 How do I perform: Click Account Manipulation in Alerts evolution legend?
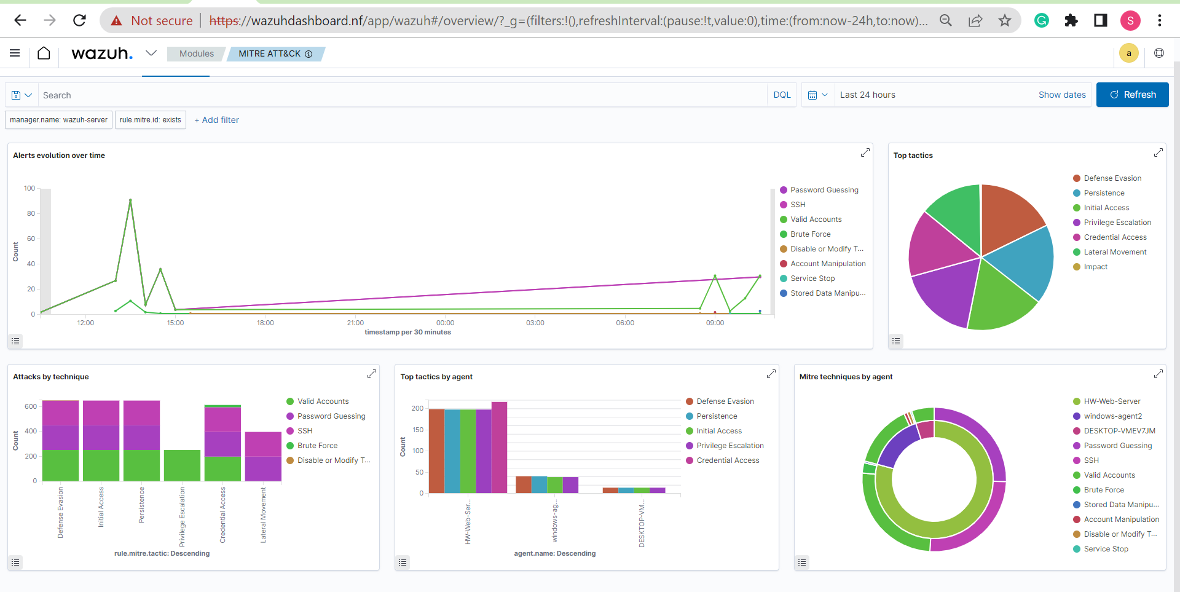828,264
